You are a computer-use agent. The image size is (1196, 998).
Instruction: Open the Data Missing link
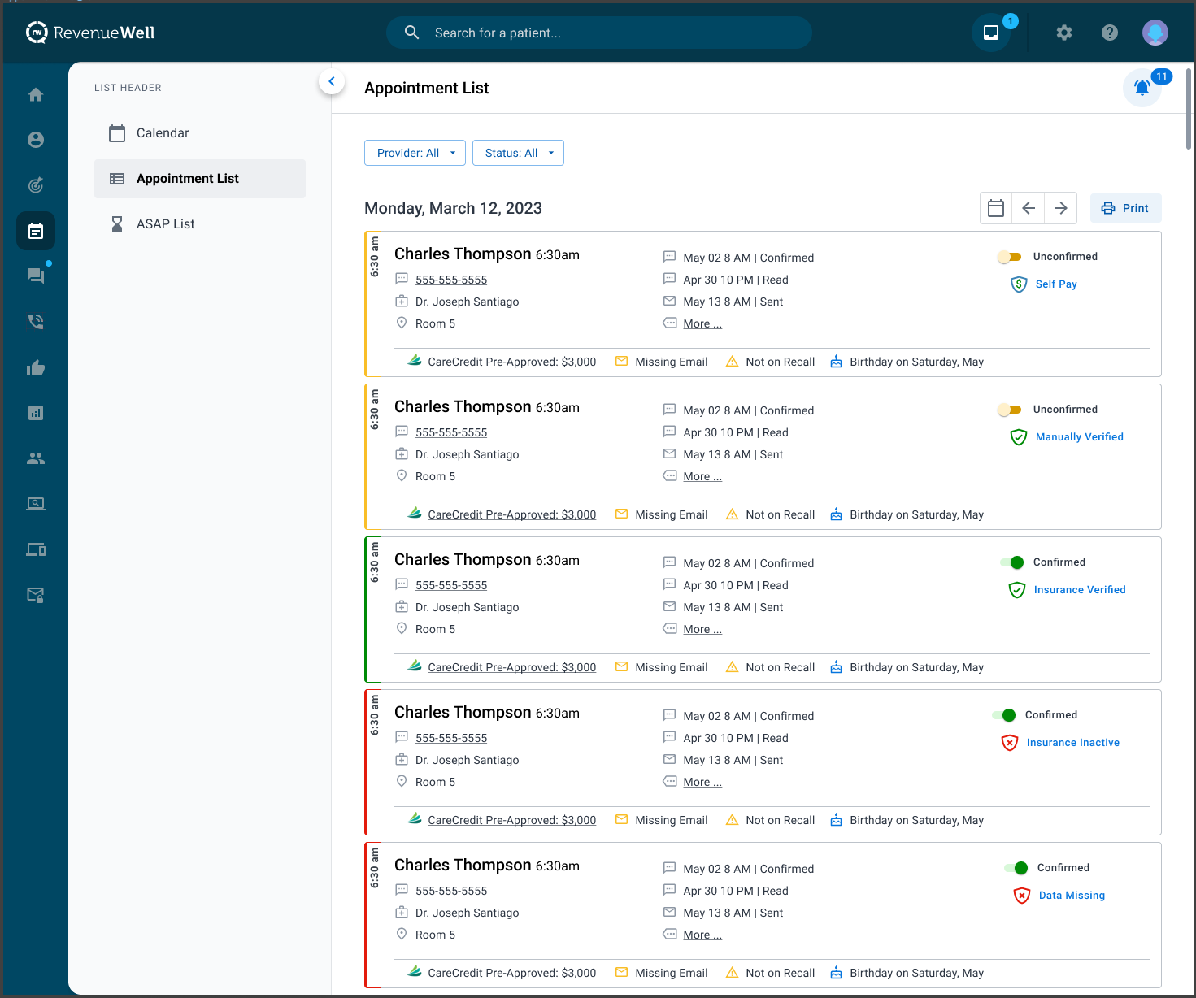point(1072,896)
